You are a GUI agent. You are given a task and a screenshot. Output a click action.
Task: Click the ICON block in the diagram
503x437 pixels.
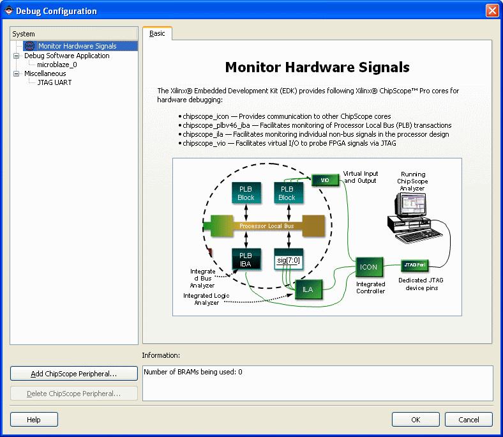point(369,267)
